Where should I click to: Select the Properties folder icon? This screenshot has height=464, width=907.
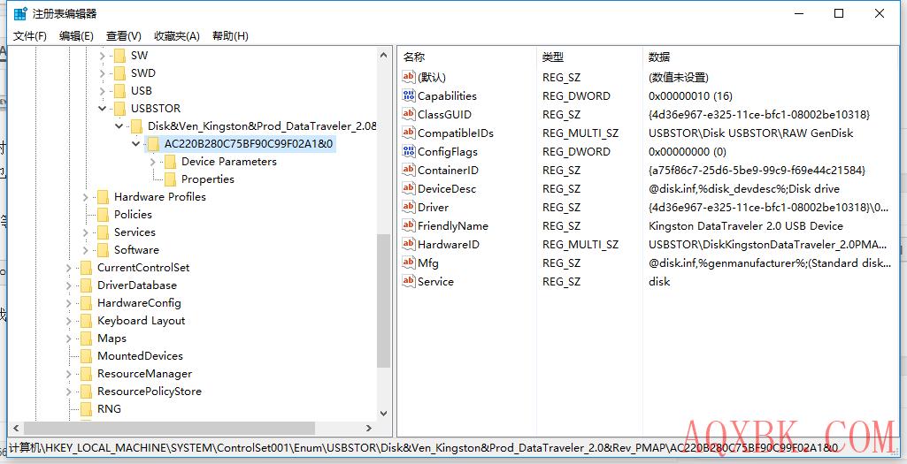pos(170,179)
